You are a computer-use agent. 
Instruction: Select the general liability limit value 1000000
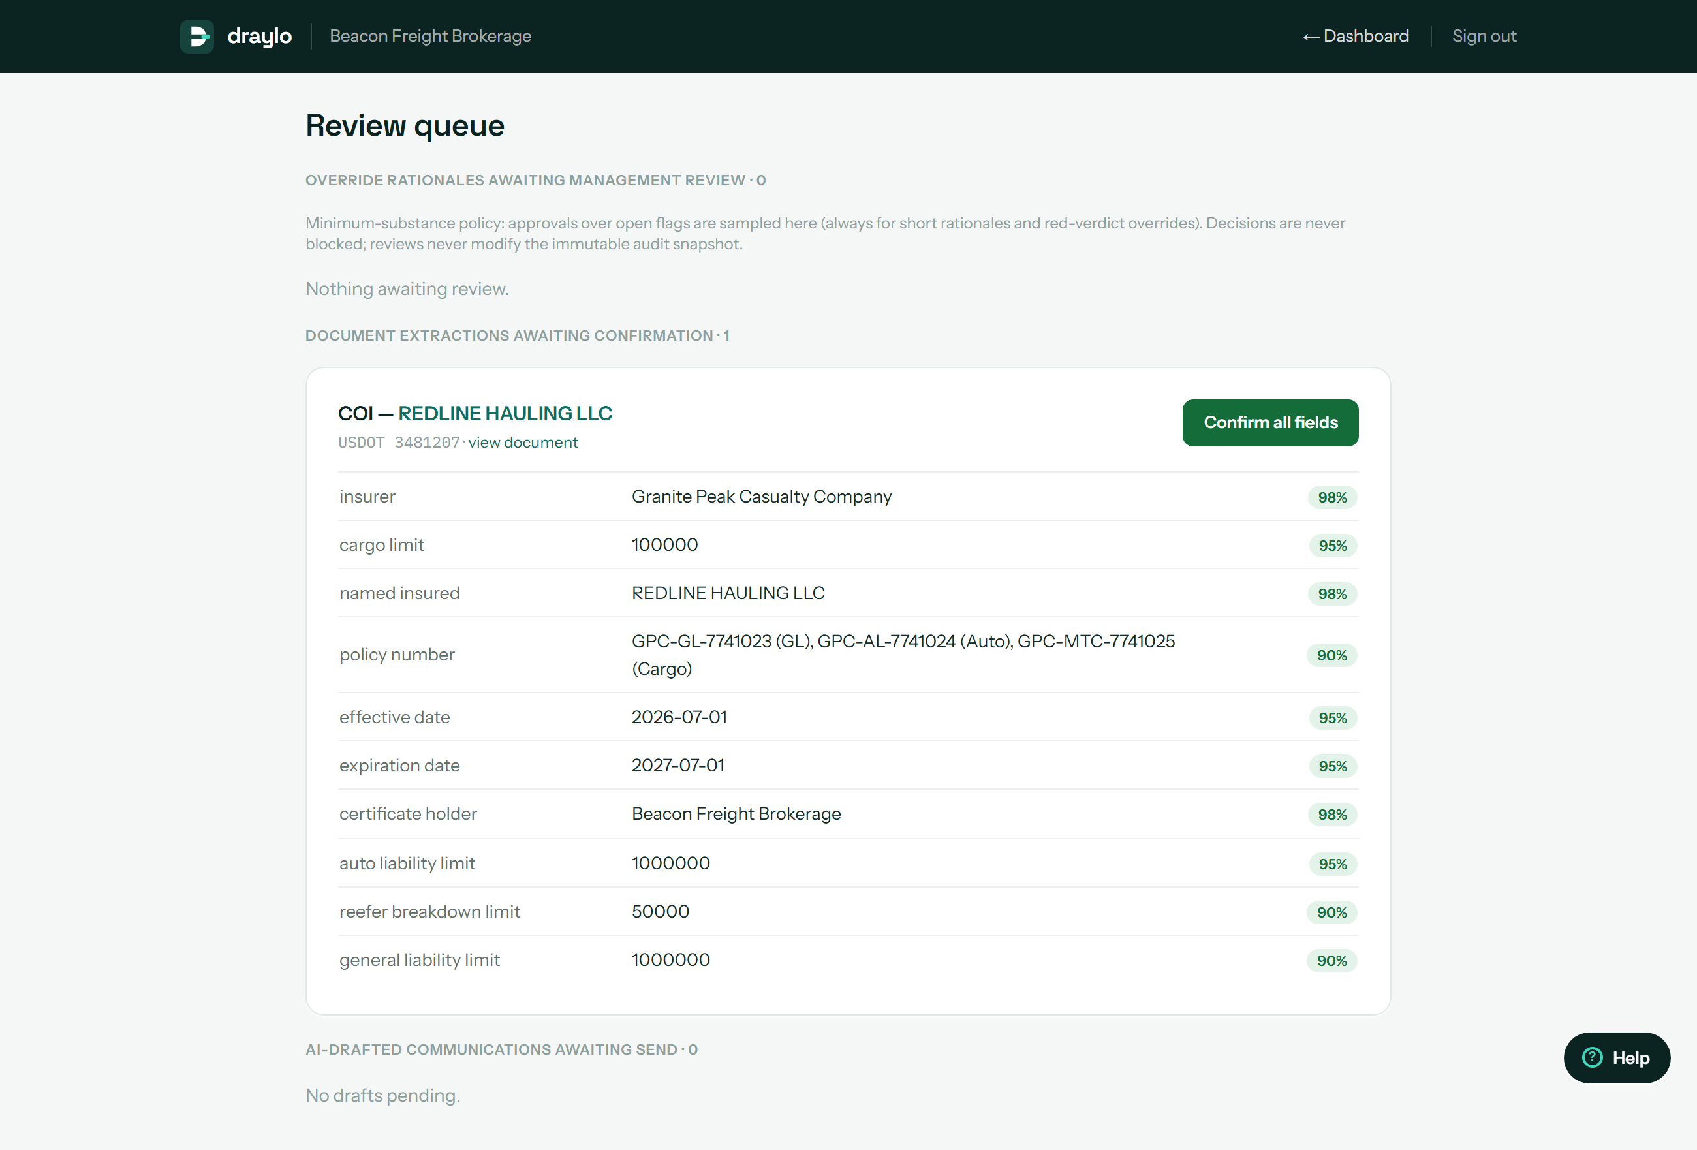click(670, 959)
